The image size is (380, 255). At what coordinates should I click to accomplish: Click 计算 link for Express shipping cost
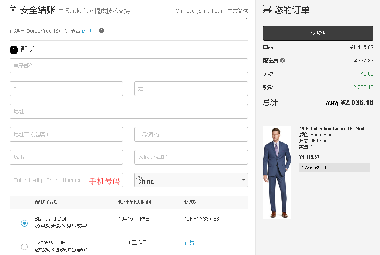190,242
